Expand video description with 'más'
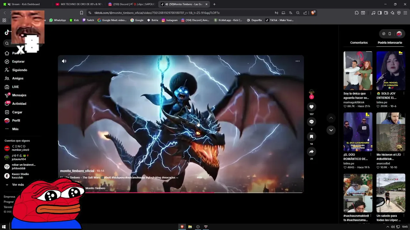410x230 pixels. coord(199,177)
